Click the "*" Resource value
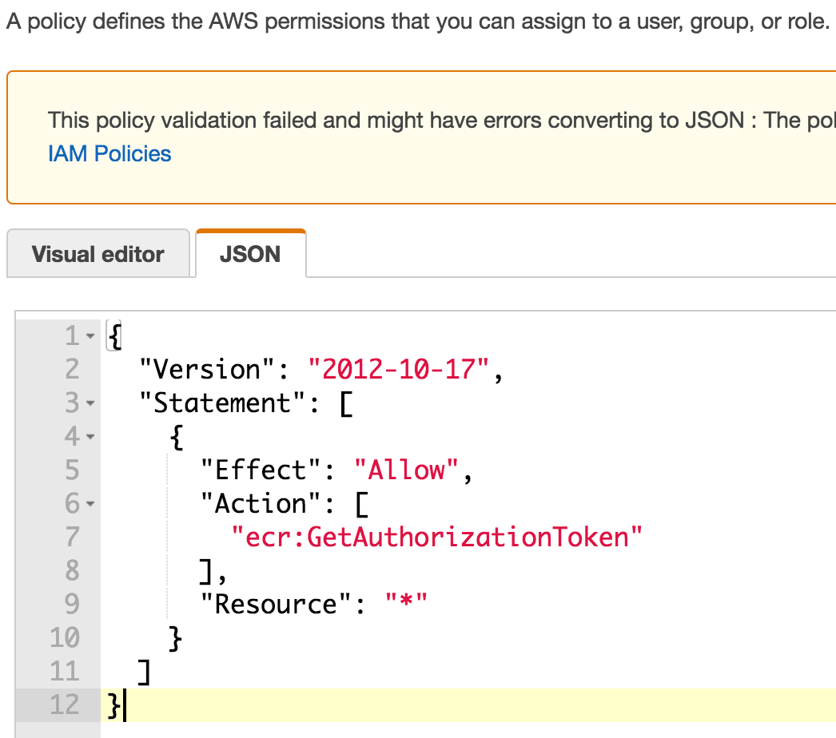836x738 pixels. coord(406,602)
